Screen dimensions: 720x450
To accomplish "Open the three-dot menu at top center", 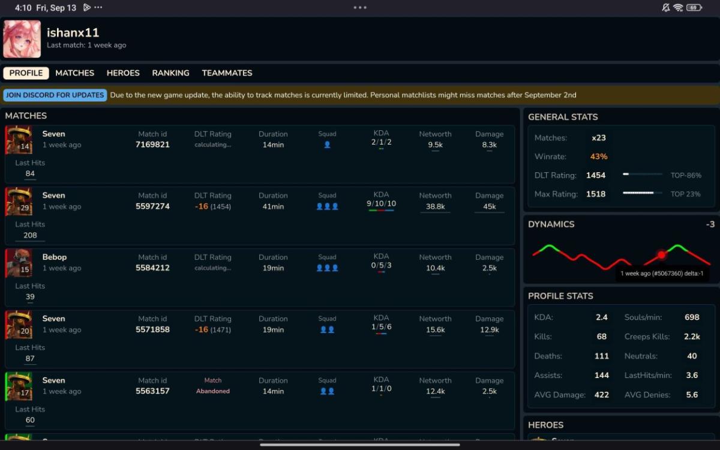I will 360,8.
